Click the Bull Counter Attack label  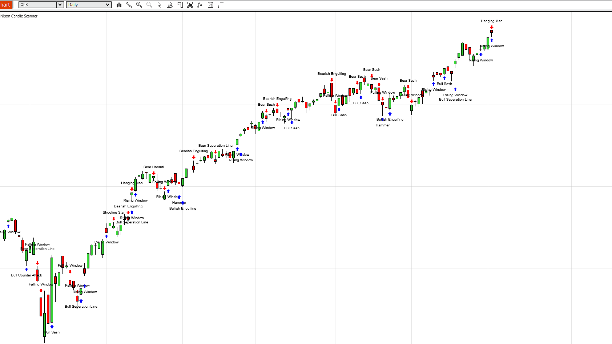coord(26,275)
